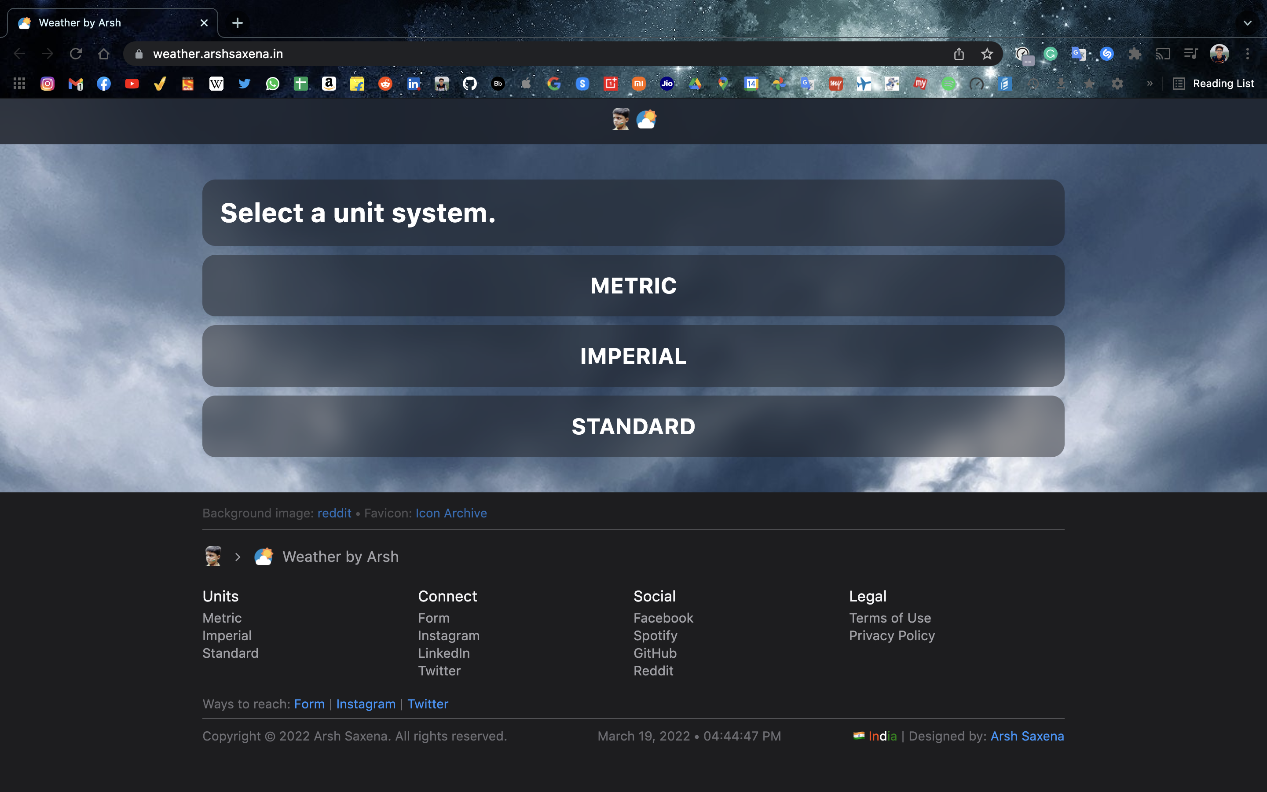The width and height of the screenshot is (1267, 792).
Task: Click the share/upload page icon
Action: click(959, 53)
